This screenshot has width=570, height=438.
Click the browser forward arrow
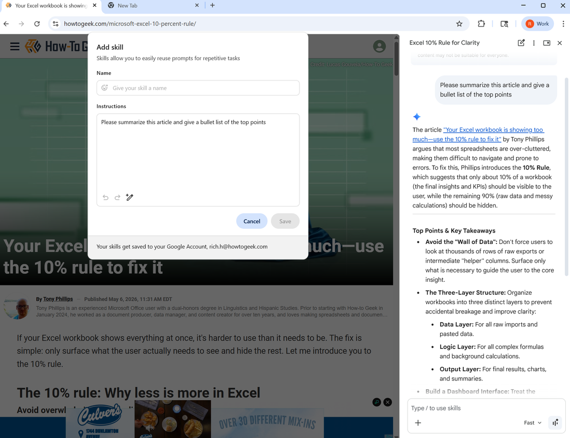pos(21,24)
